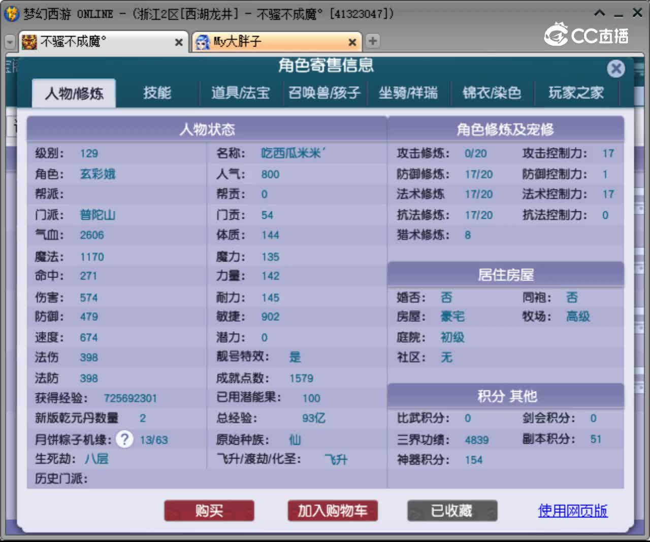Click the 购买 button
The width and height of the screenshot is (650, 542).
point(209,511)
